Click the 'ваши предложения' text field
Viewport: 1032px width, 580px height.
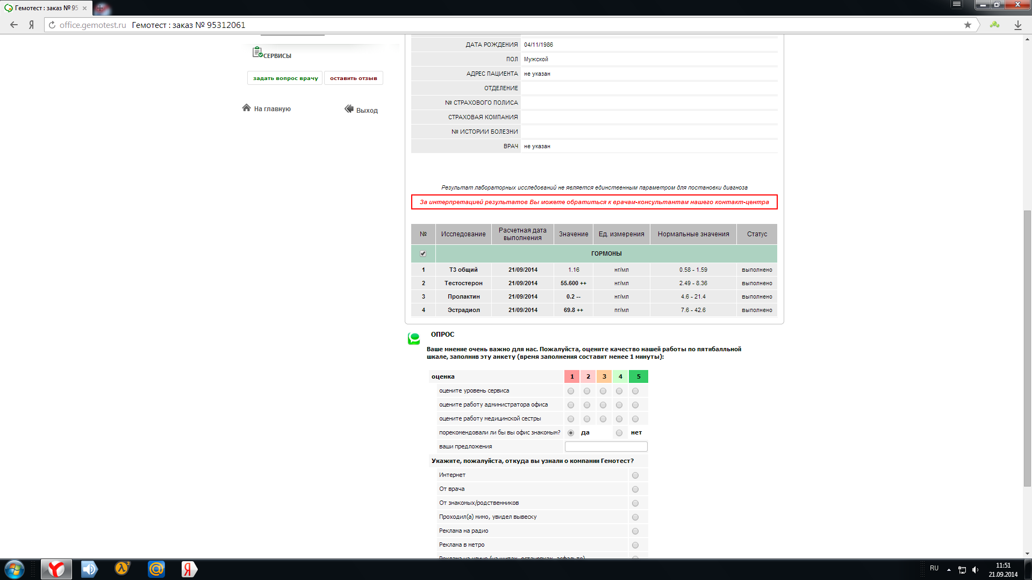point(606,447)
